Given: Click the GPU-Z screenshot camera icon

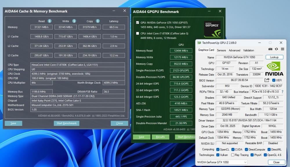Looking at the screenshot, I should tap(270, 49).
